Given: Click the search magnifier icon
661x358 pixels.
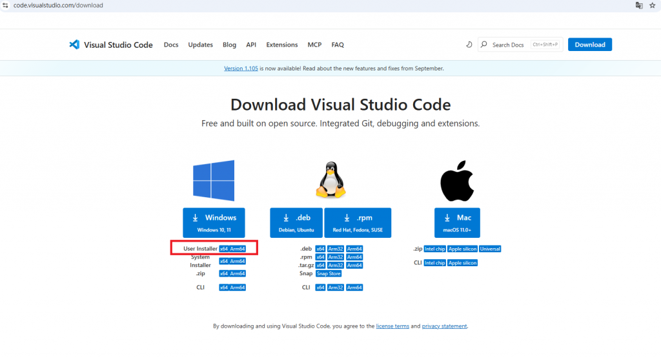Looking at the screenshot, I should tap(484, 45).
